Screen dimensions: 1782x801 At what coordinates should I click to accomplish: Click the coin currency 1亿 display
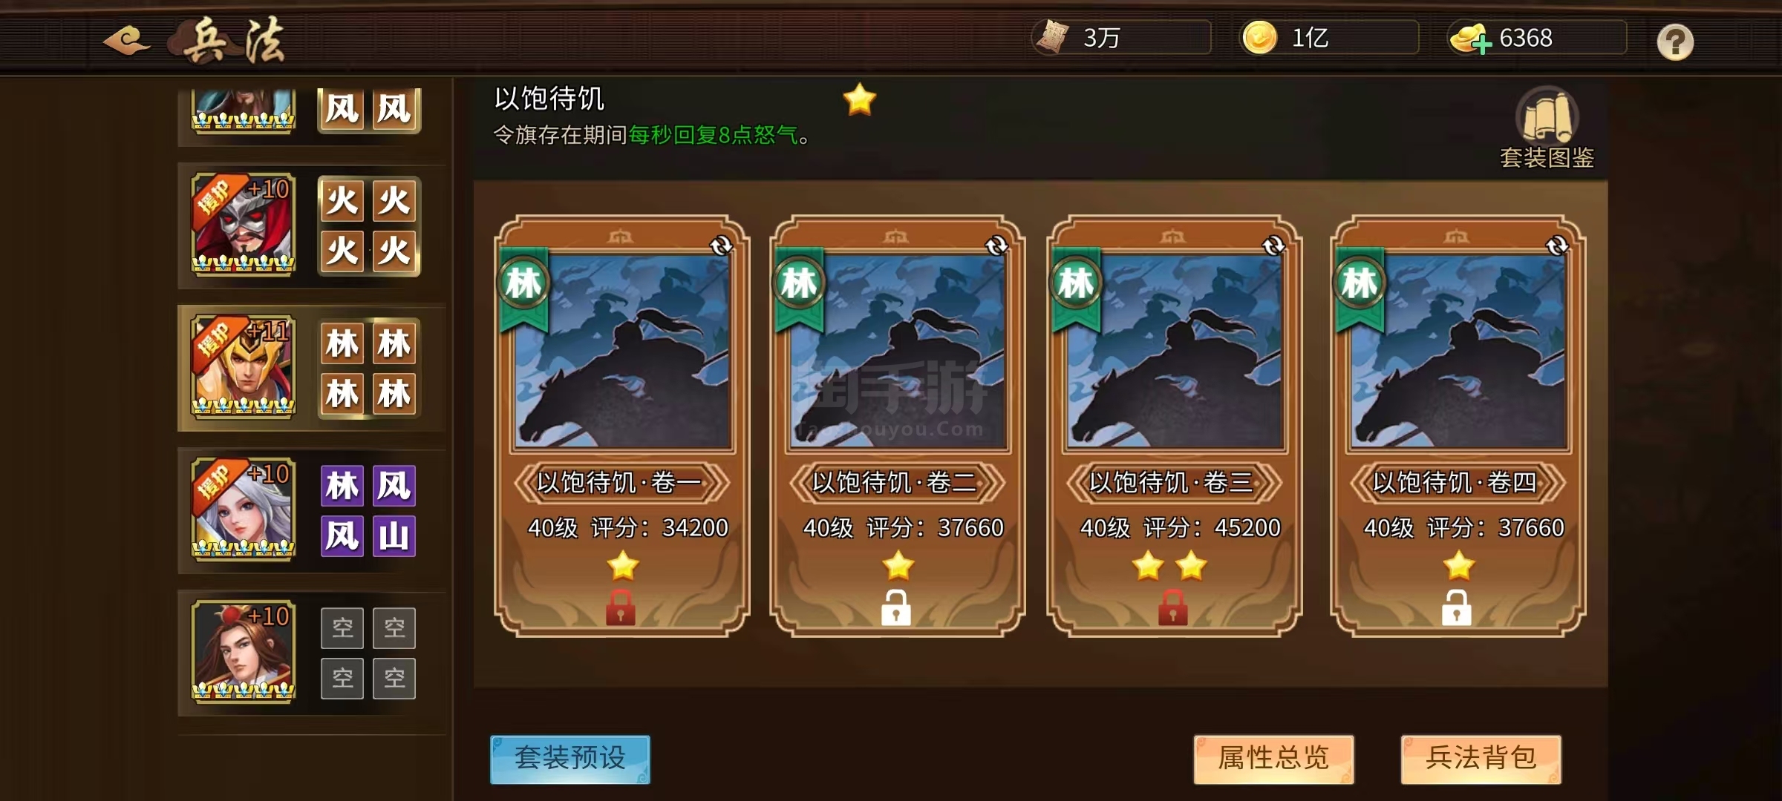1329,38
